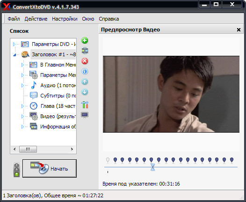Click the list scrollbar left arrow
Screen dimensions: 246x202
pos(14,149)
